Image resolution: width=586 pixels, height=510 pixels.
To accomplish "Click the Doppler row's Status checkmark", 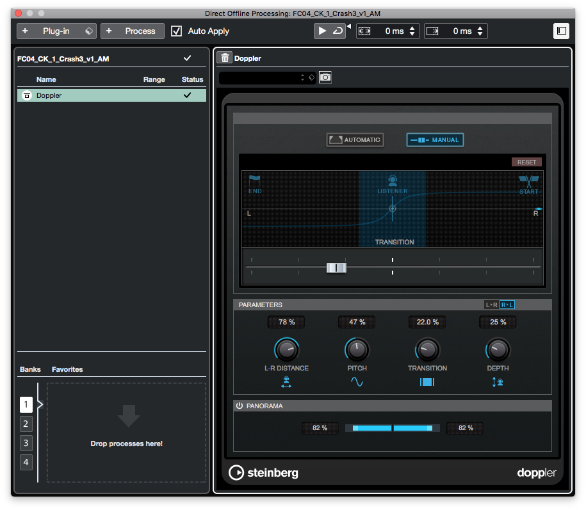I will [x=187, y=95].
